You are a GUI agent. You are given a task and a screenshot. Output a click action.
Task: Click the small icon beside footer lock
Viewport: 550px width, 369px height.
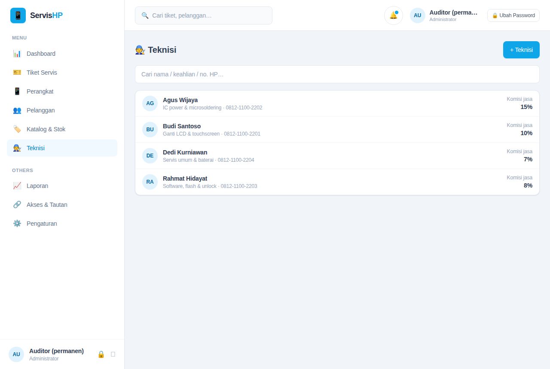113,354
